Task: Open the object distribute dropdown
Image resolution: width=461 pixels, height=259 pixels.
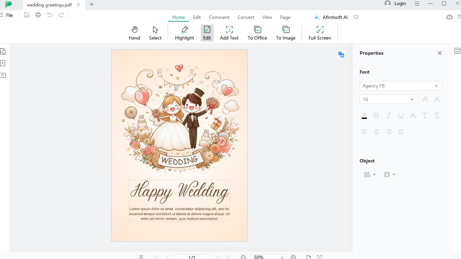Action: [389, 175]
